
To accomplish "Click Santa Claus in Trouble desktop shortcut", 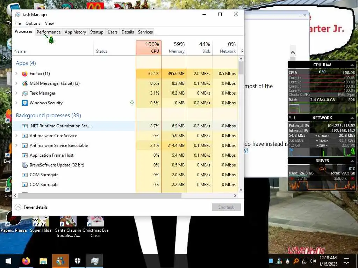I will click(68, 227).
